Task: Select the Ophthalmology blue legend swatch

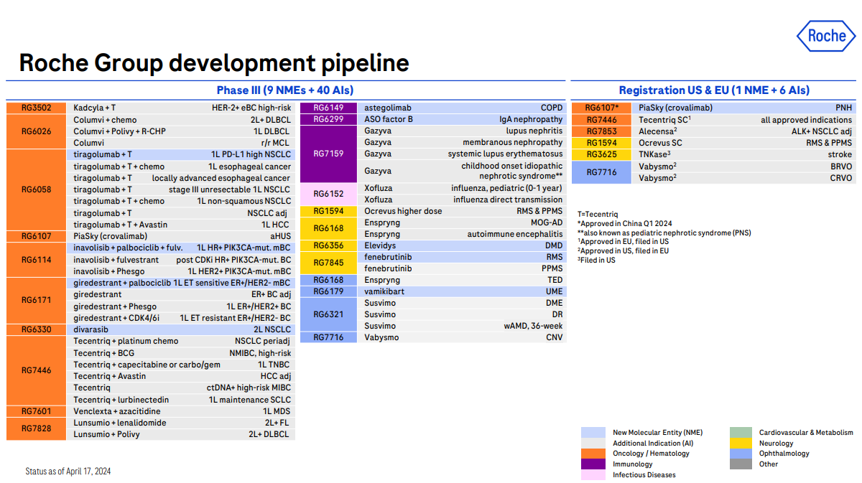Action: click(741, 454)
